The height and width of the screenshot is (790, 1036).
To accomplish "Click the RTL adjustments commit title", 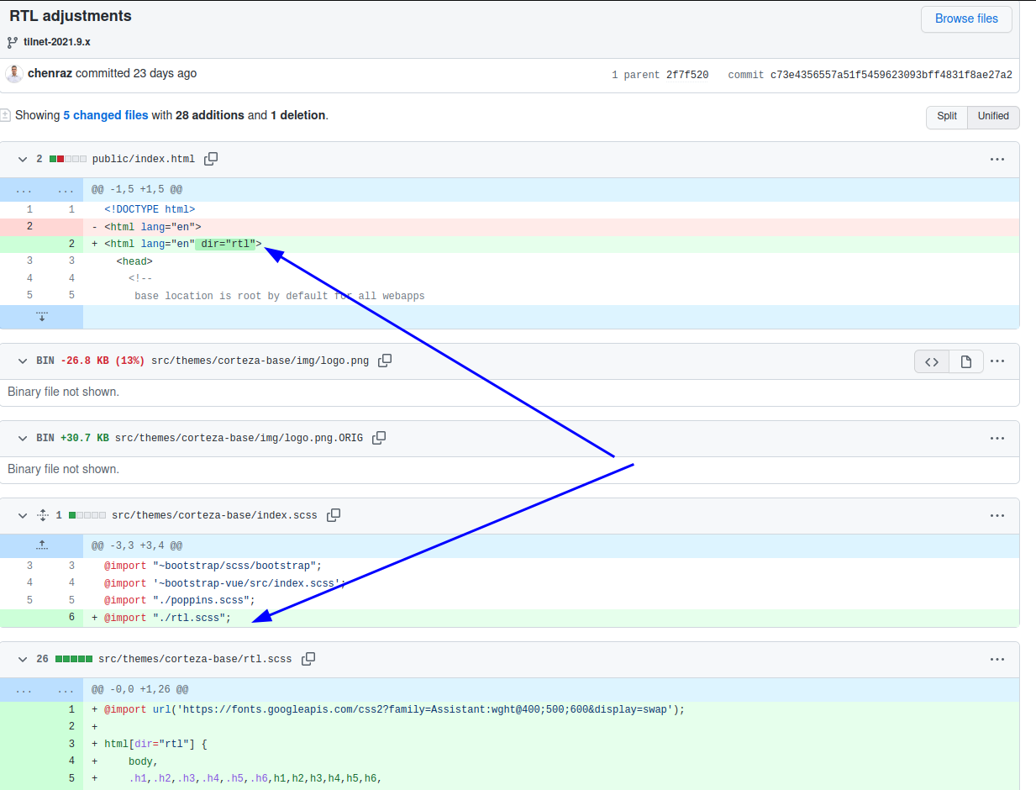I will (x=71, y=16).
